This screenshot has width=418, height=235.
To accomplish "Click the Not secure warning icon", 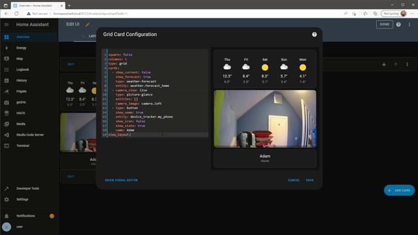I will click(29, 14).
